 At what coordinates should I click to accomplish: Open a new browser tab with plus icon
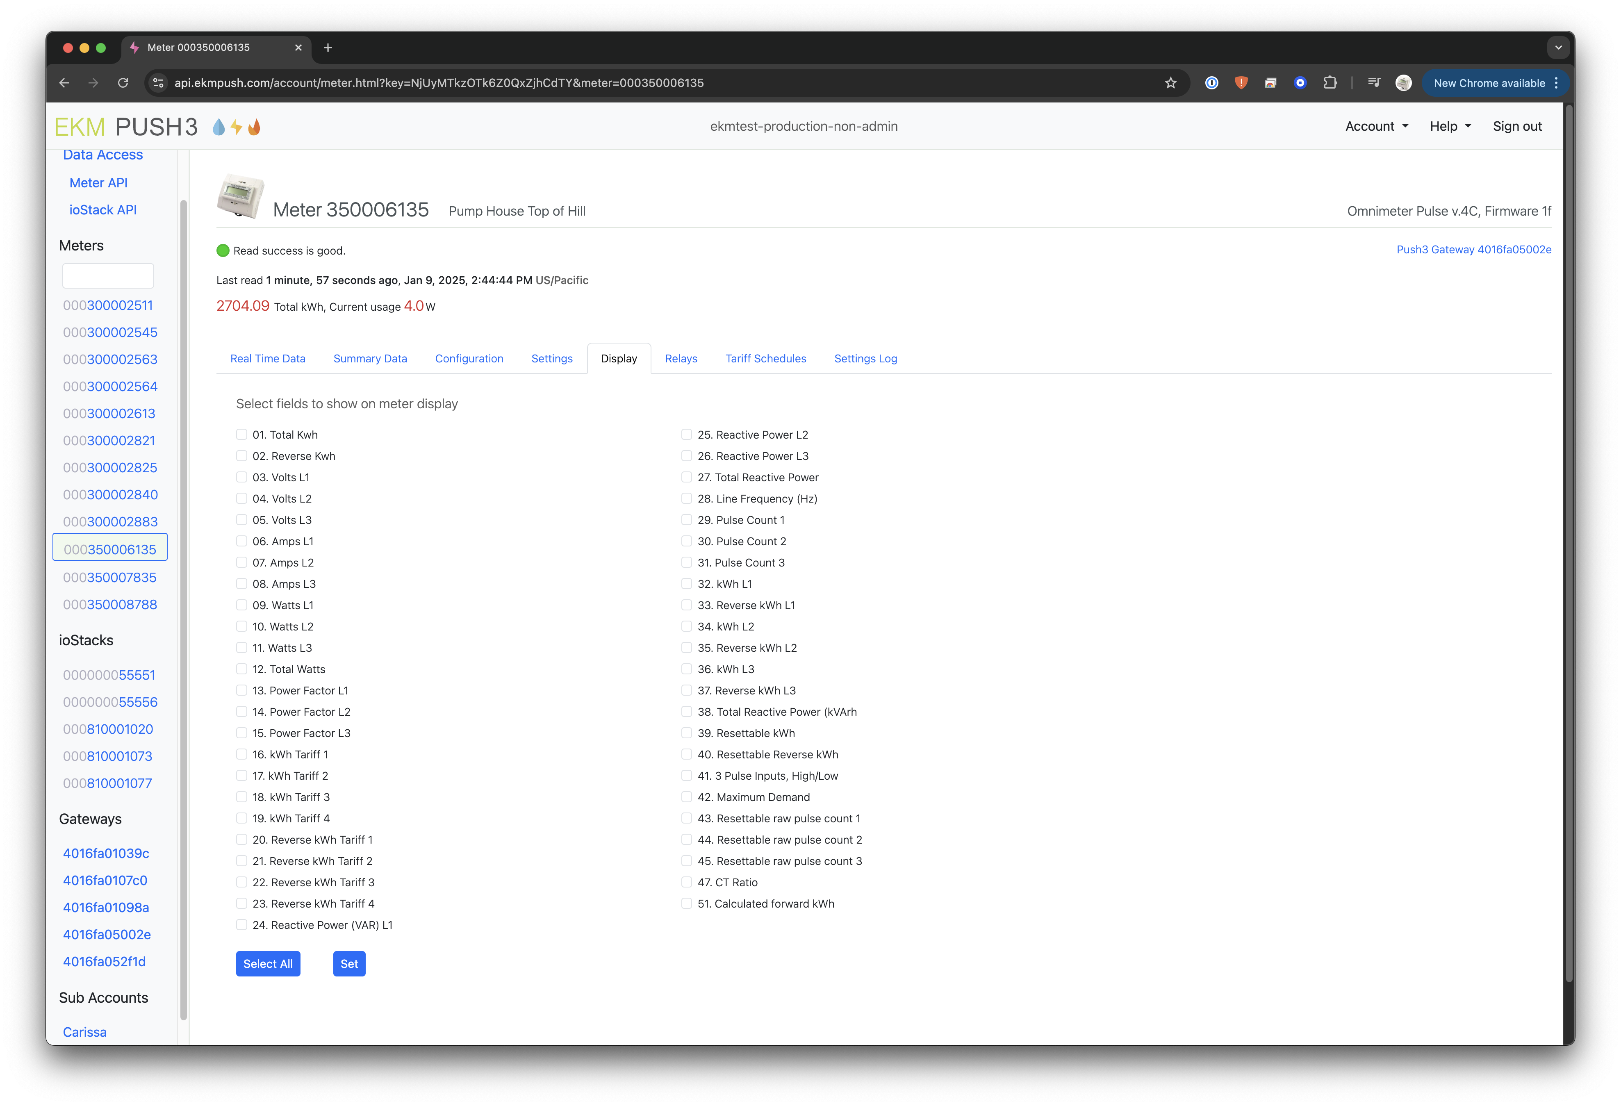(328, 48)
